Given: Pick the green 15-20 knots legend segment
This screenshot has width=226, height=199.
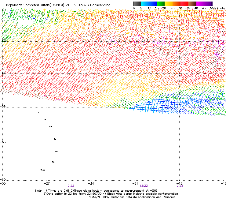Looking at the screenshot, I should (161, 4).
